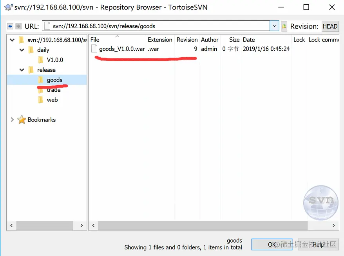Collapse the root repository node
This screenshot has height=256, width=344.
(12, 40)
